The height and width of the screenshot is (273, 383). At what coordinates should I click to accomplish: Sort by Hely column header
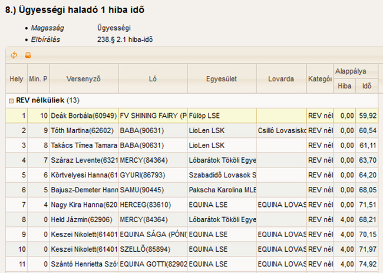(16, 78)
